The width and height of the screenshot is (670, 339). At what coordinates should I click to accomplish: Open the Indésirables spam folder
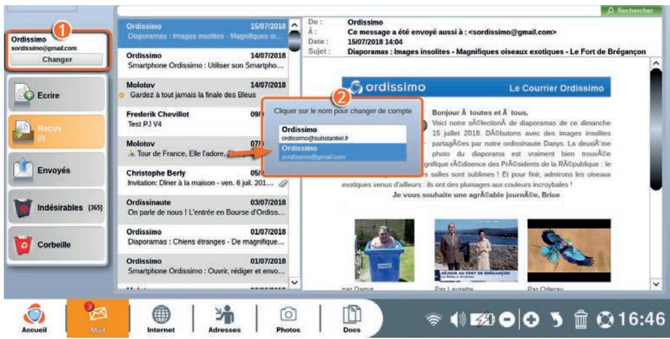tap(57, 208)
